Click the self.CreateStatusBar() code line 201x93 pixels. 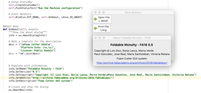point(24,5)
